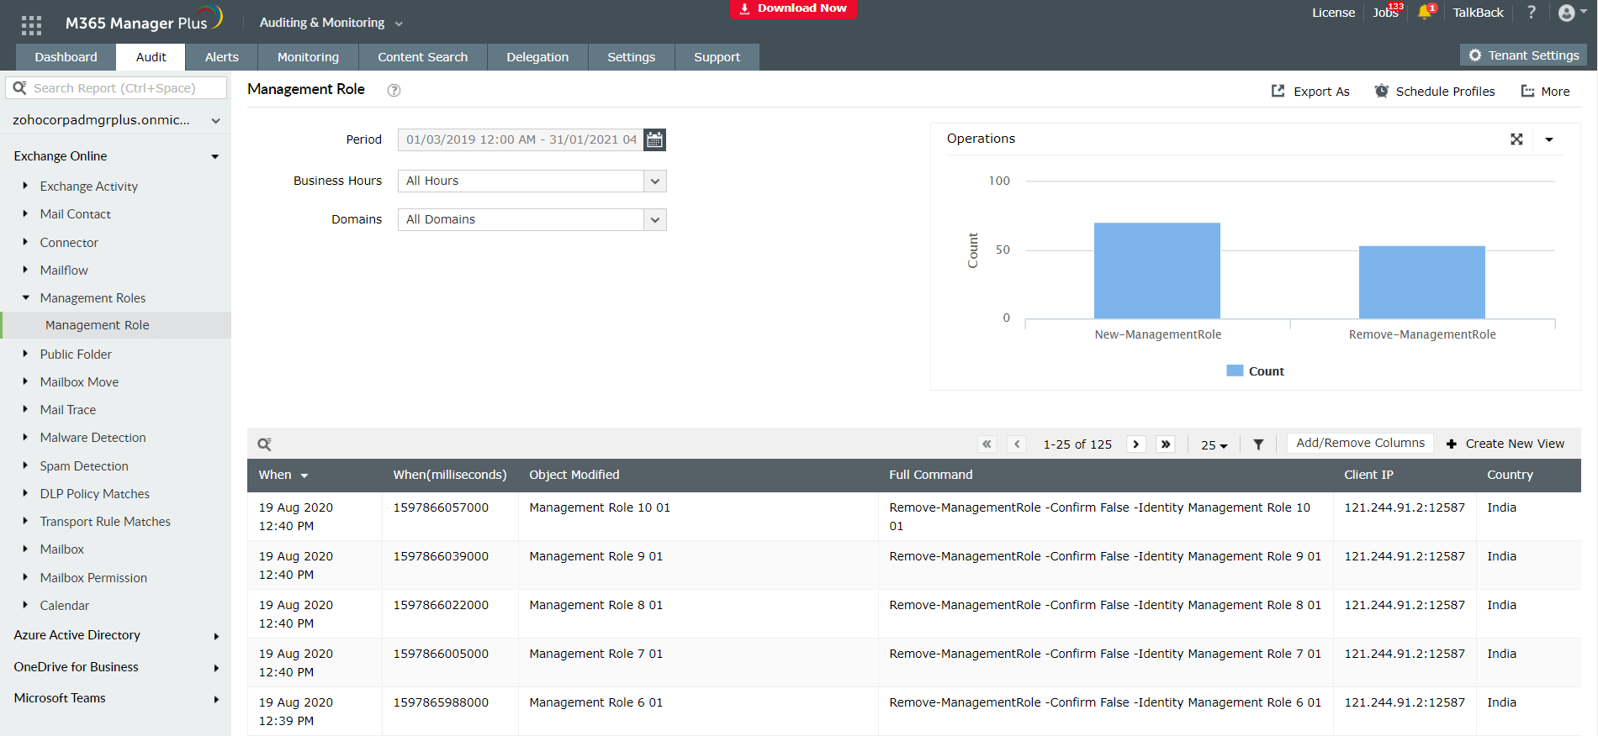Open the Business Hours dropdown
Screen dimensions: 1598x736
(532, 181)
